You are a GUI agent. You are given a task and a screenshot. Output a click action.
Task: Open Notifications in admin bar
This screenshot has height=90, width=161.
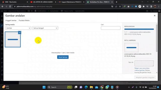click(40, 11)
